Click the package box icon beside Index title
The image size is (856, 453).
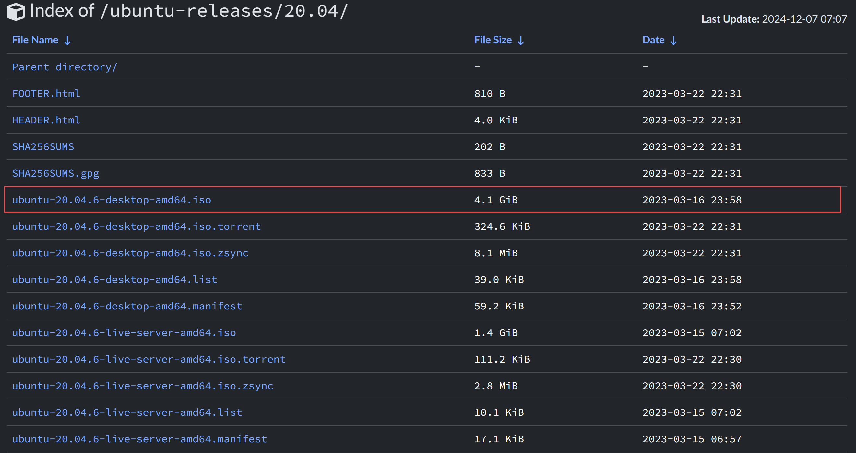(x=16, y=12)
